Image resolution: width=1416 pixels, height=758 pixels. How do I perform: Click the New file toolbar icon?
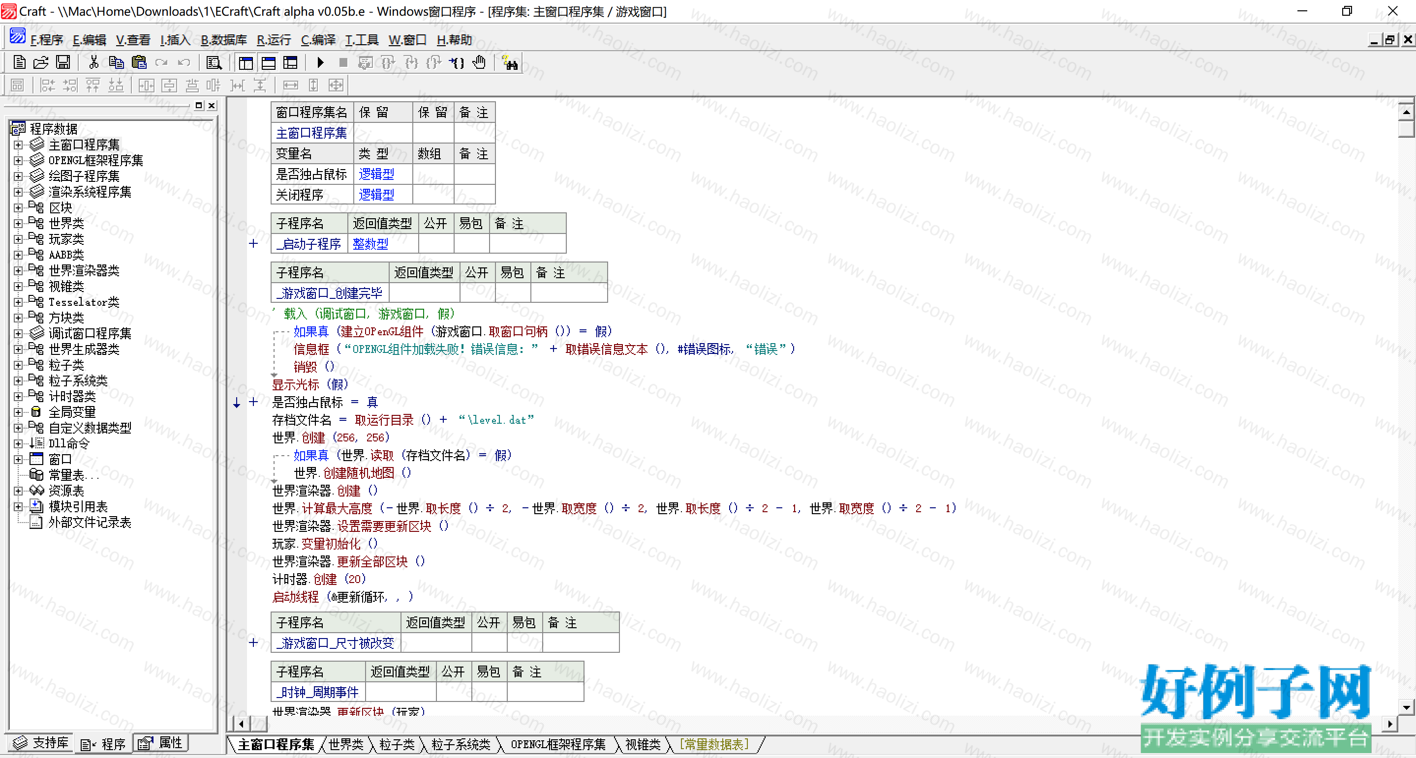coord(19,62)
